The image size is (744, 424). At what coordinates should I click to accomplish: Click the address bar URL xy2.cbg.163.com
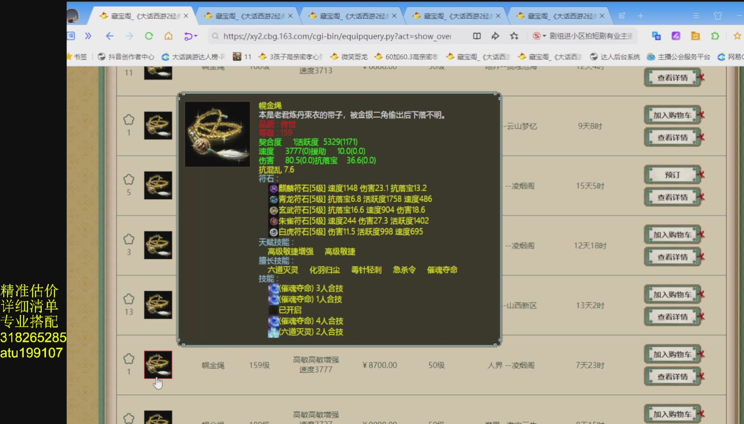coord(337,36)
